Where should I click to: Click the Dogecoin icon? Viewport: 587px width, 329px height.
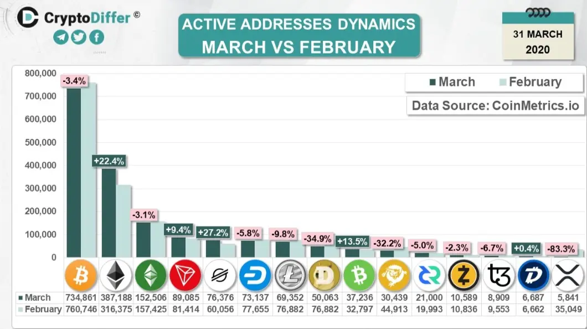click(324, 275)
